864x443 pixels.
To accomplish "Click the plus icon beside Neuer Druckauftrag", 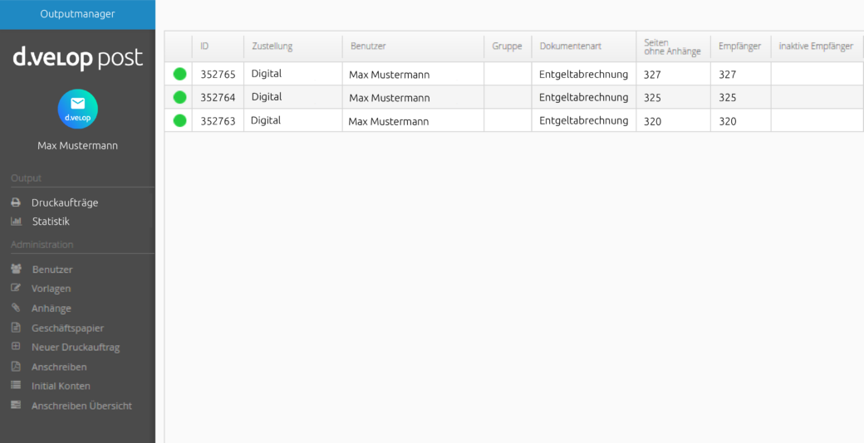I will [x=16, y=347].
